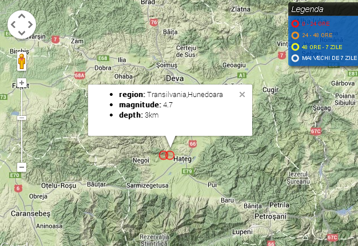Click the Băița village label
The width and height of the screenshot is (358, 246).
click(170, 32)
